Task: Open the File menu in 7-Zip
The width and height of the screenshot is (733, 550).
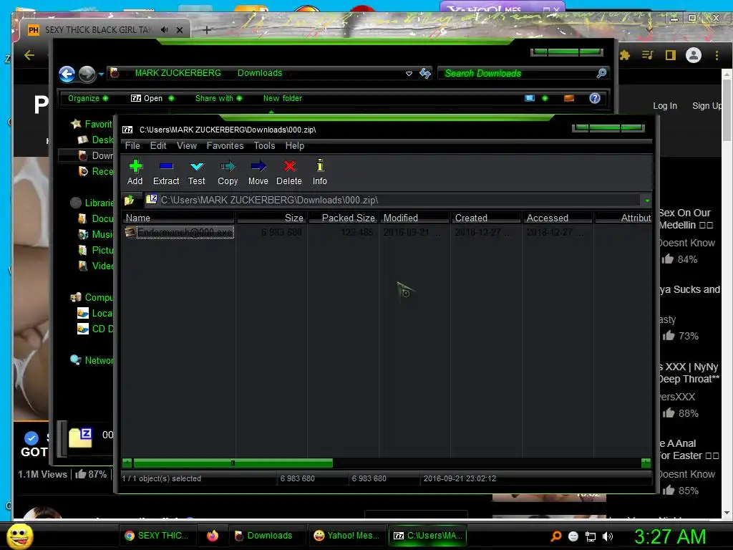Action: (x=132, y=145)
